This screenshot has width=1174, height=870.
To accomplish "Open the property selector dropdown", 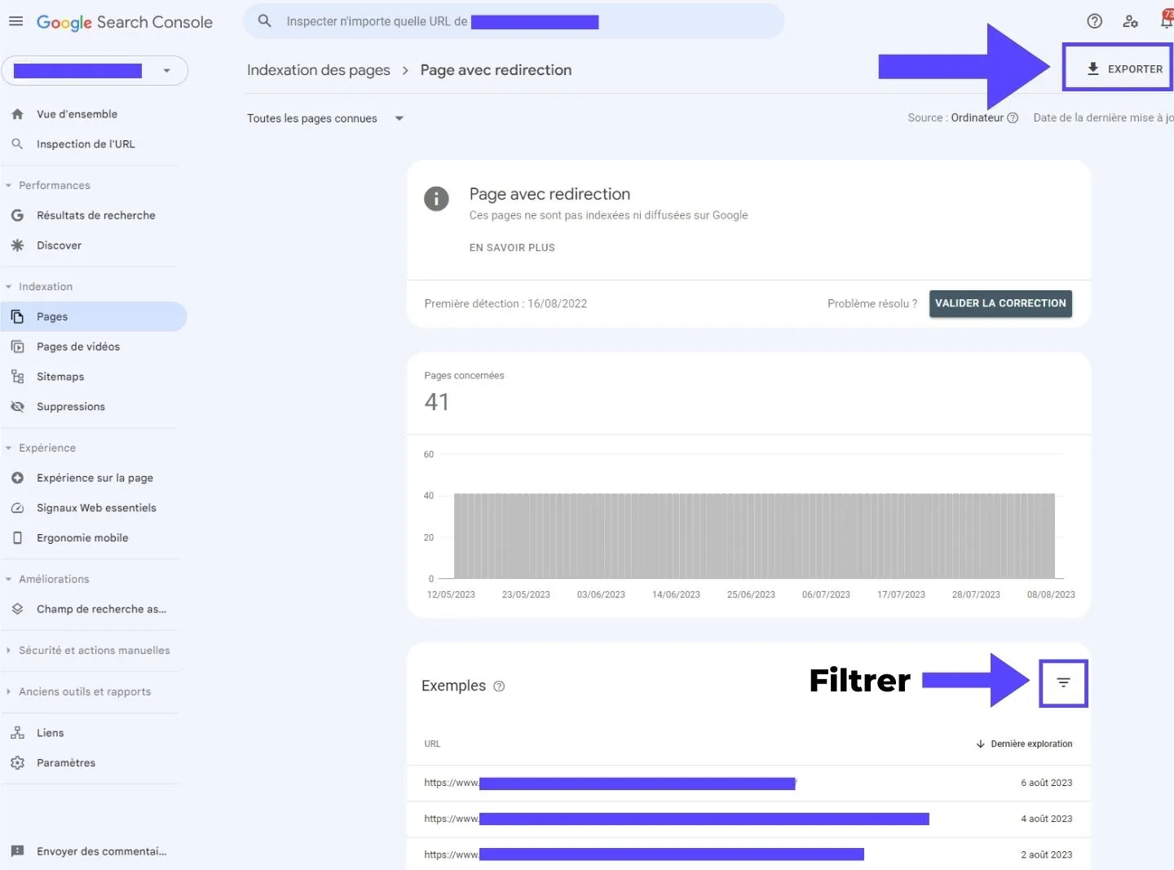I will [95, 71].
